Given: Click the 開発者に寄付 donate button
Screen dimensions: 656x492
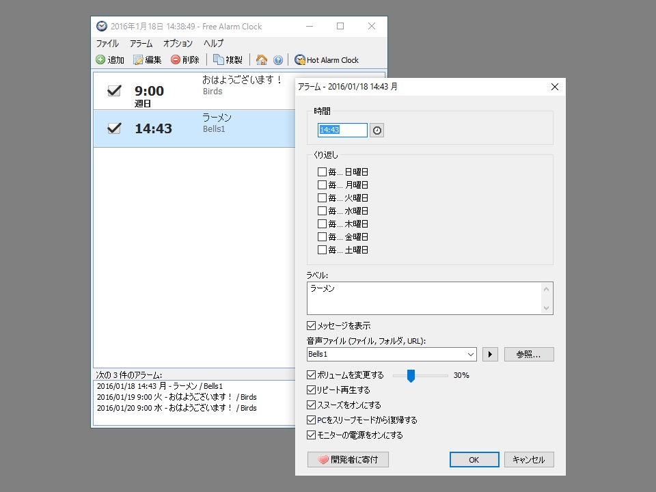Looking at the screenshot, I should [348, 459].
